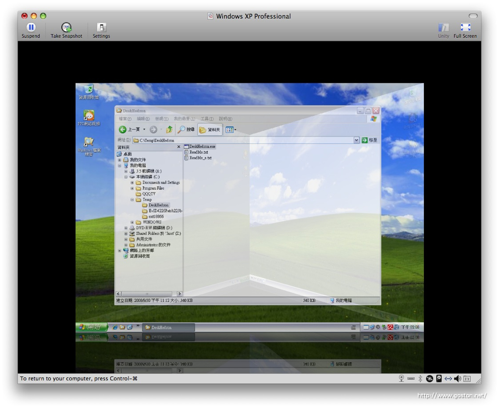Select DeskHedron.exe in the file list
The height and width of the screenshot is (408, 499).
click(200, 147)
